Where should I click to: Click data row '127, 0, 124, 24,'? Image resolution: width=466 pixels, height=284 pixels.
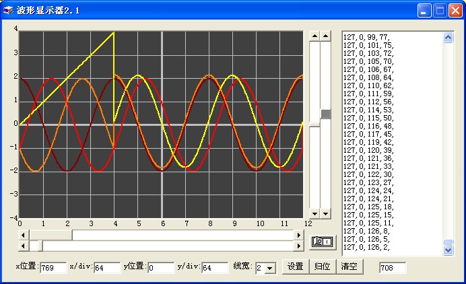[368, 190]
